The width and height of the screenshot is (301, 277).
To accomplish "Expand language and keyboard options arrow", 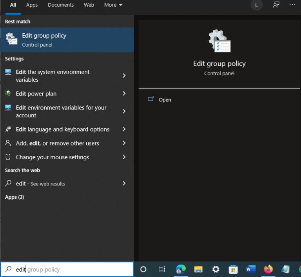I will pyautogui.click(x=124, y=129).
